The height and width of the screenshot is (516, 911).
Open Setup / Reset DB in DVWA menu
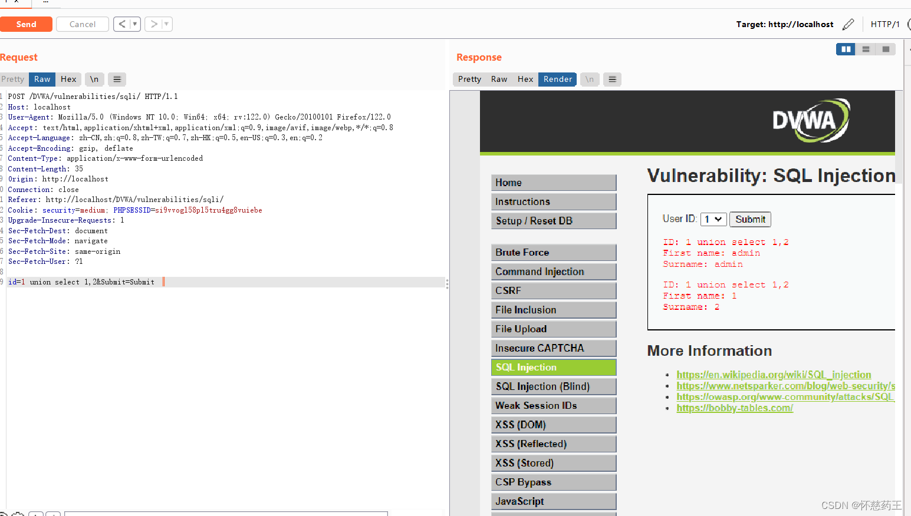pos(554,221)
